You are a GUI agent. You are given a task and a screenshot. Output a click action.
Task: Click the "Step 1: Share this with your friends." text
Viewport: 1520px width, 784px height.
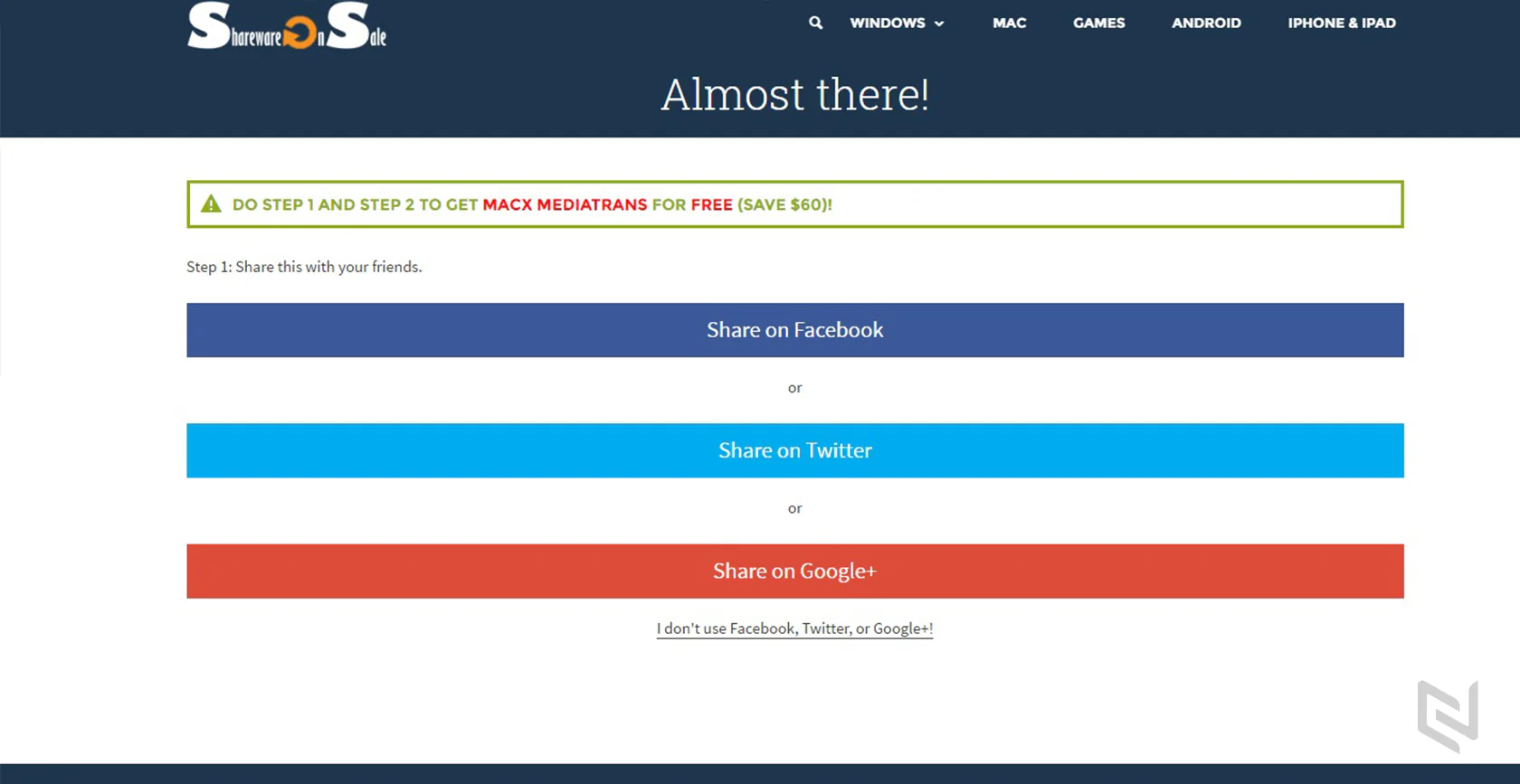coord(304,267)
